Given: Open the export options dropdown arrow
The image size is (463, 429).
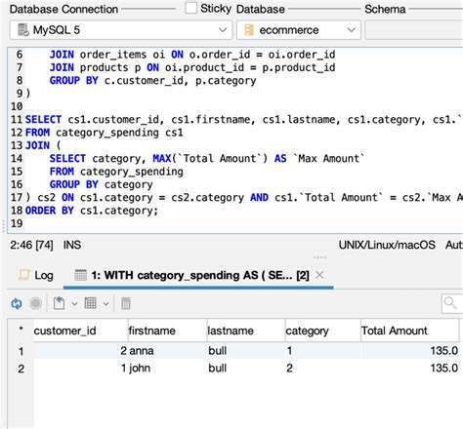Looking at the screenshot, I should coord(74,304).
